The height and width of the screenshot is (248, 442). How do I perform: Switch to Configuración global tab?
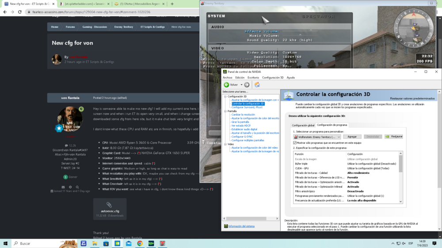pos(303,125)
